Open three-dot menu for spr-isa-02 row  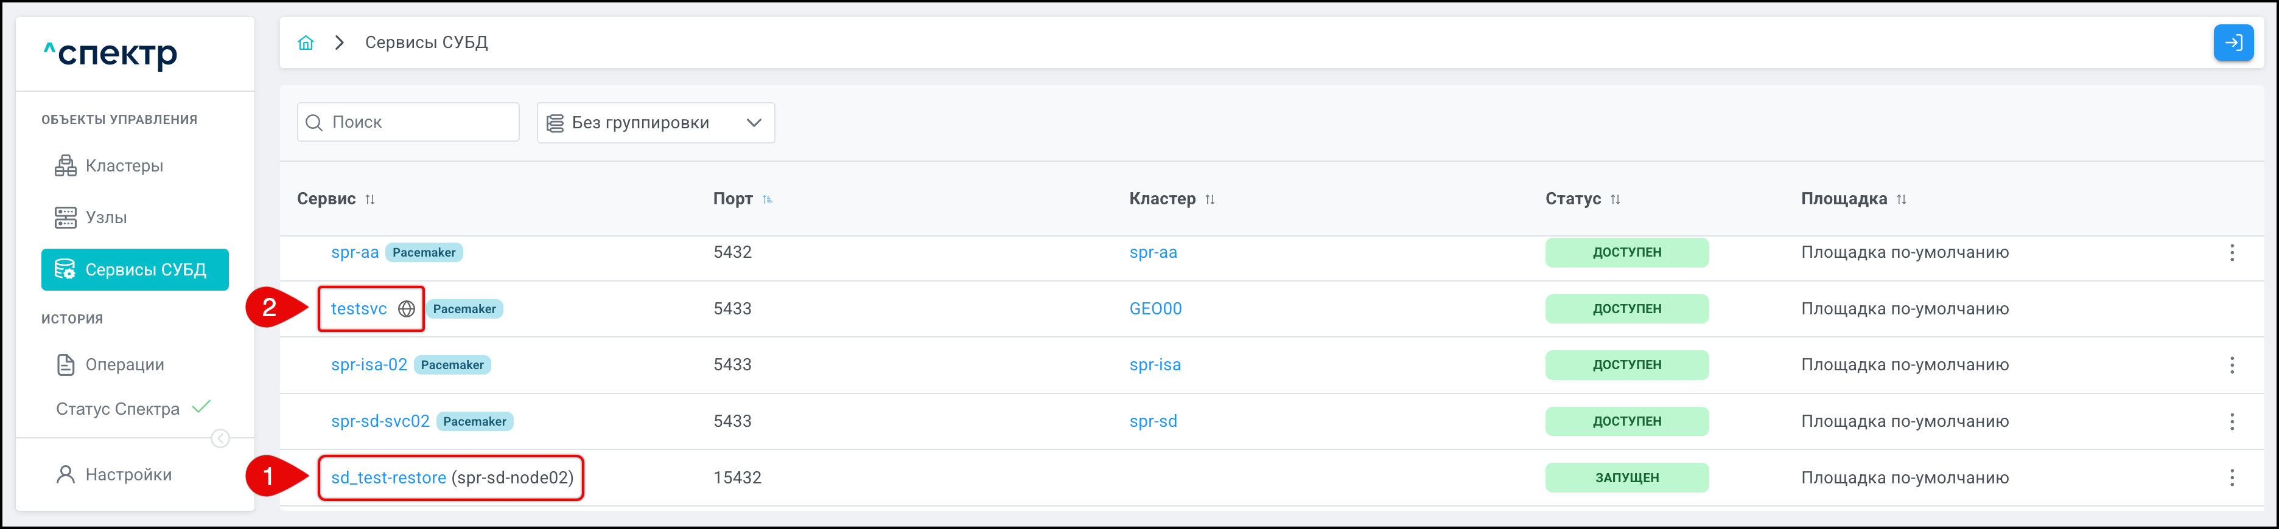pos(2232,365)
